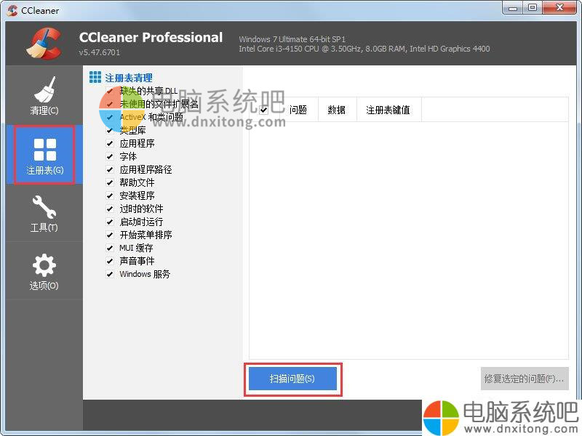Toggle the select-all checkbox in results header
This screenshot has width=582, height=436.
(263, 110)
